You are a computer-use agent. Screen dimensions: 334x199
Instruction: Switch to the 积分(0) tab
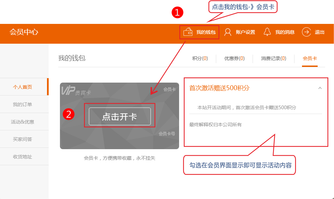200,58
